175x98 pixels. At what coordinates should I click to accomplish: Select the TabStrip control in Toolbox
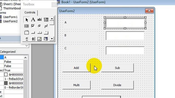pyautogui.click(x=39, y=33)
